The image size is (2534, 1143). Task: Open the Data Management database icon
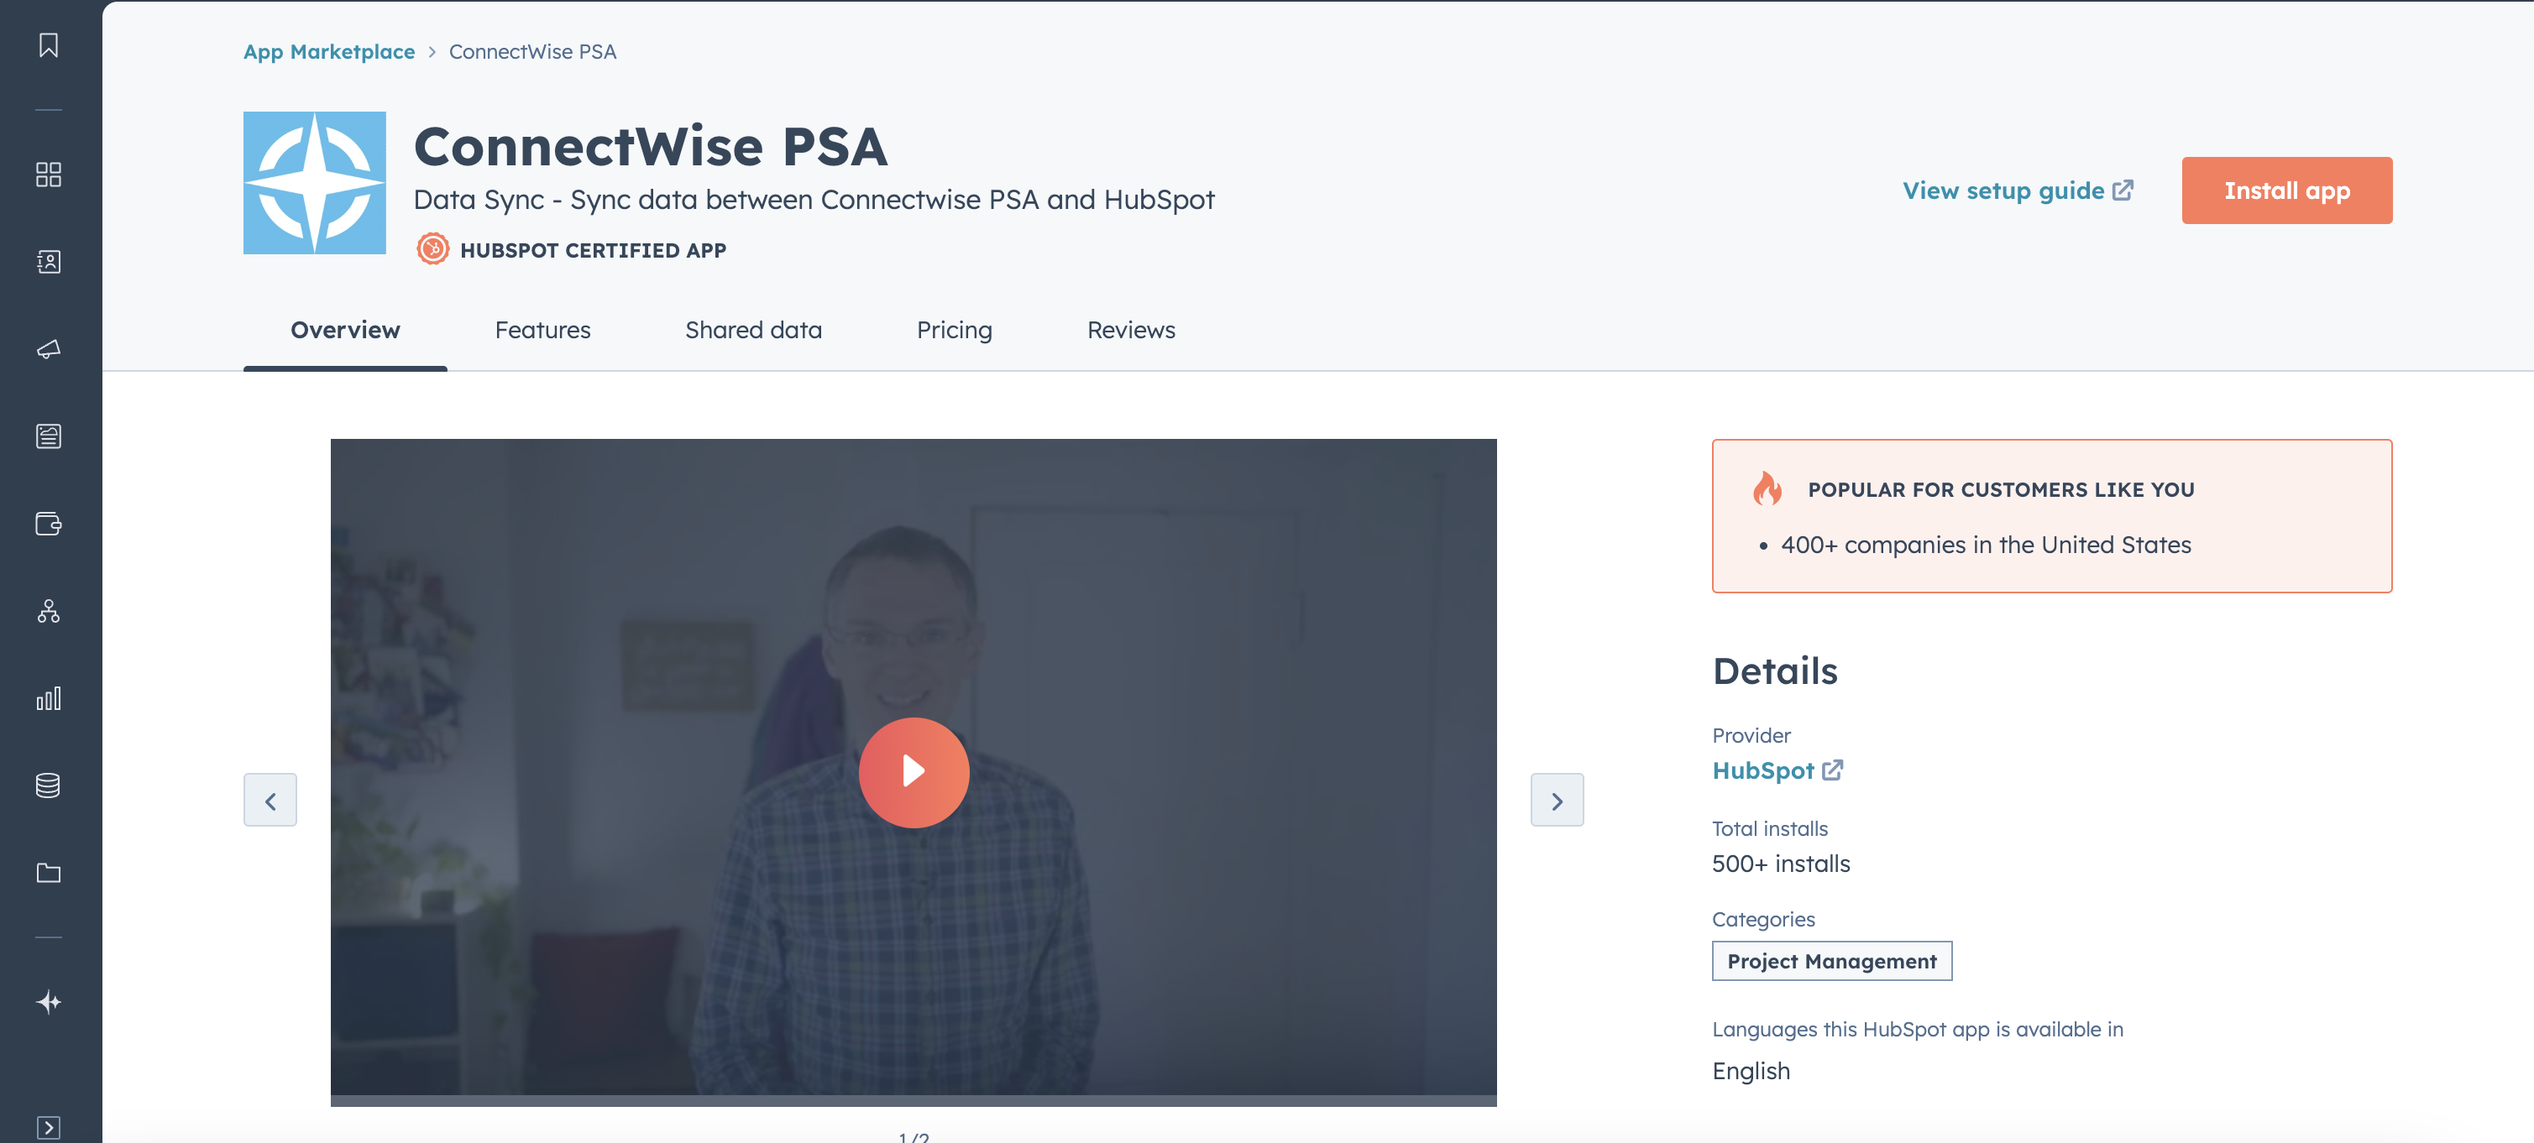[48, 785]
